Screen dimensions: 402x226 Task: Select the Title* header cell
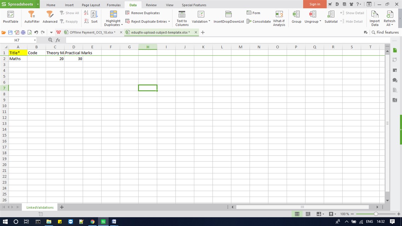click(18, 53)
